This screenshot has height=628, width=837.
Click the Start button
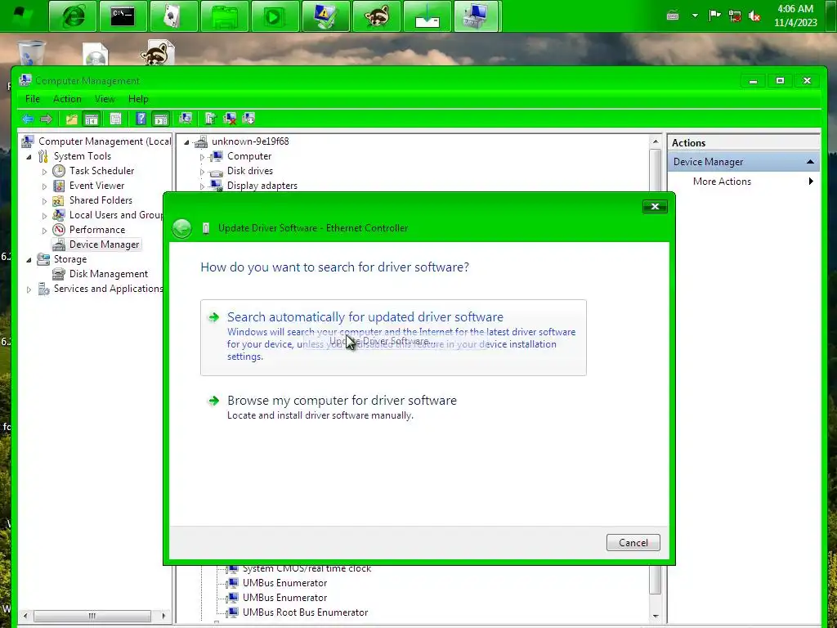point(21,16)
